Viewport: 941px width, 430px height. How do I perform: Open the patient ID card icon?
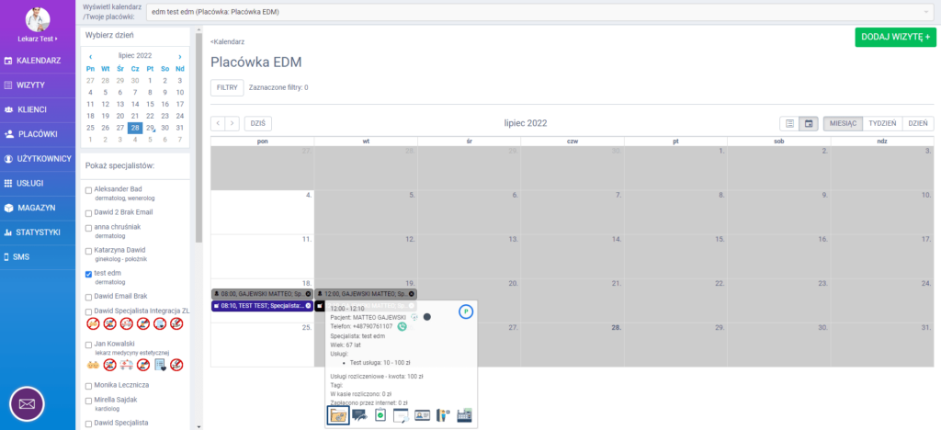click(423, 415)
